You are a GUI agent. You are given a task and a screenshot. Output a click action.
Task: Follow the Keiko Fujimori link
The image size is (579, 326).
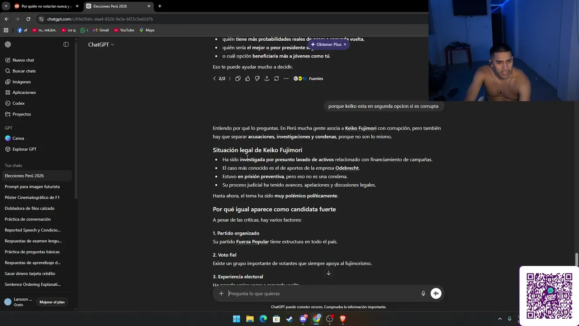click(361, 128)
